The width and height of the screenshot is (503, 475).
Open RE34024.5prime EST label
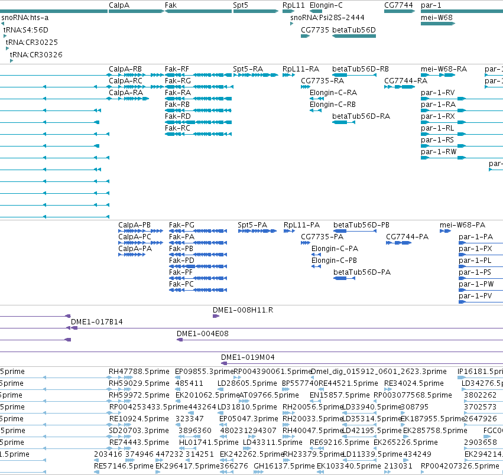[x=414, y=383]
